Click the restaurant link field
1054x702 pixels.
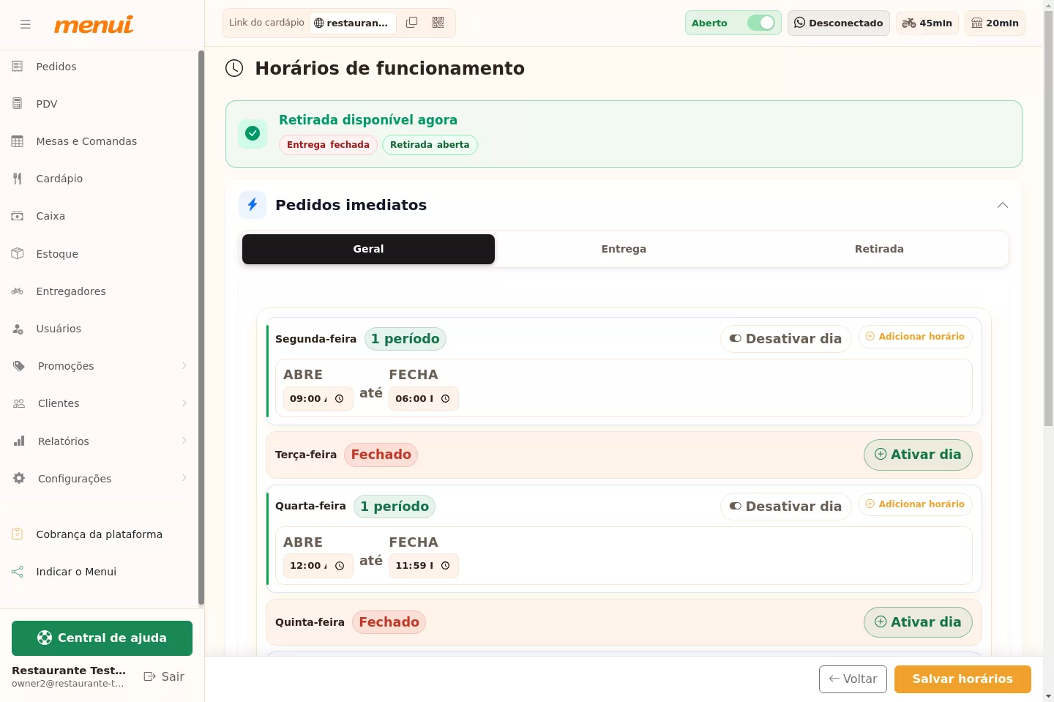(x=352, y=23)
